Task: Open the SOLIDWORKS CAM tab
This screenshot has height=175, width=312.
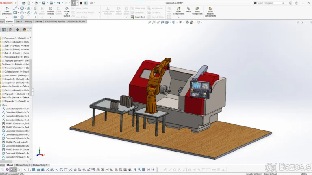Action: point(76,21)
